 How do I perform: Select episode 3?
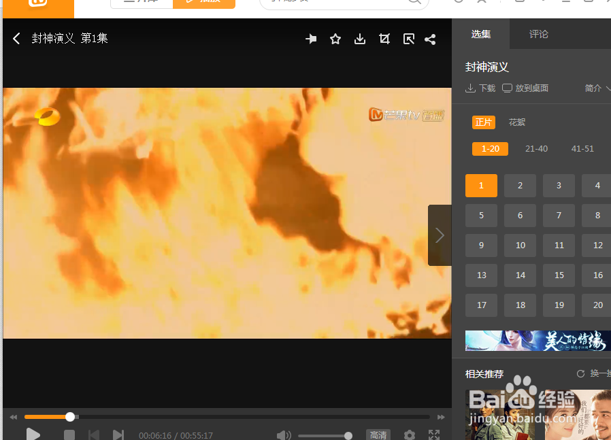(559, 186)
